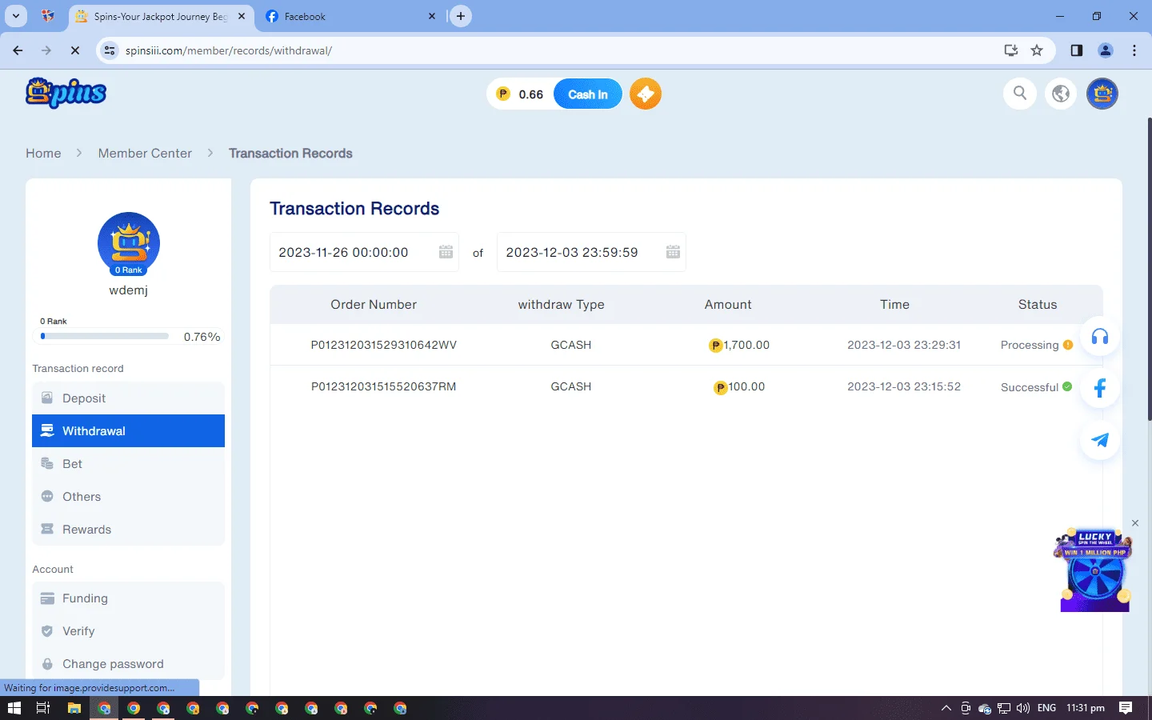Click the Spins logo in header
The width and height of the screenshot is (1152, 720).
tap(66, 93)
